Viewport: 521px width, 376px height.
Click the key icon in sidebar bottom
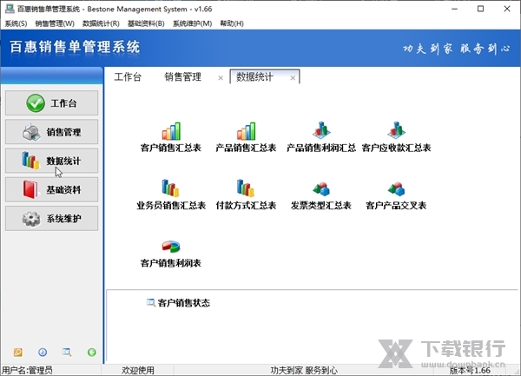18,352
